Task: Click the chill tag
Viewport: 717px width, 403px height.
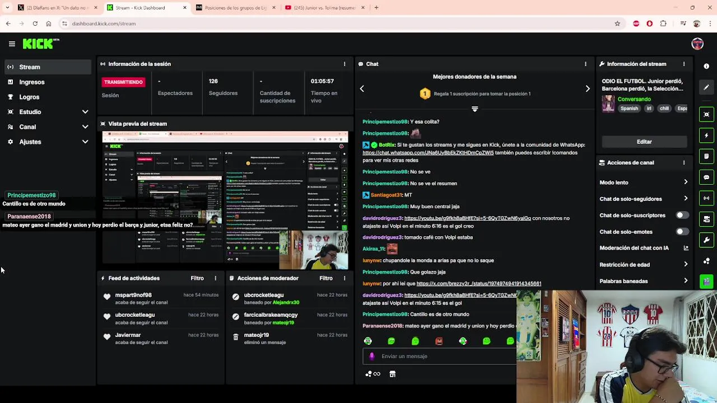Action: 664,109
